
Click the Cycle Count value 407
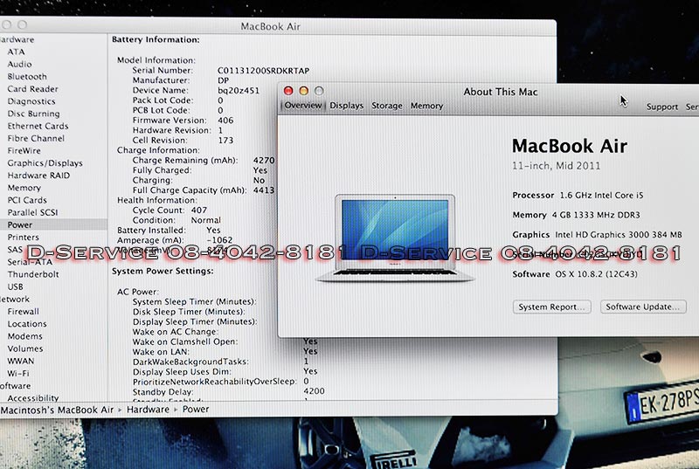pos(199,210)
